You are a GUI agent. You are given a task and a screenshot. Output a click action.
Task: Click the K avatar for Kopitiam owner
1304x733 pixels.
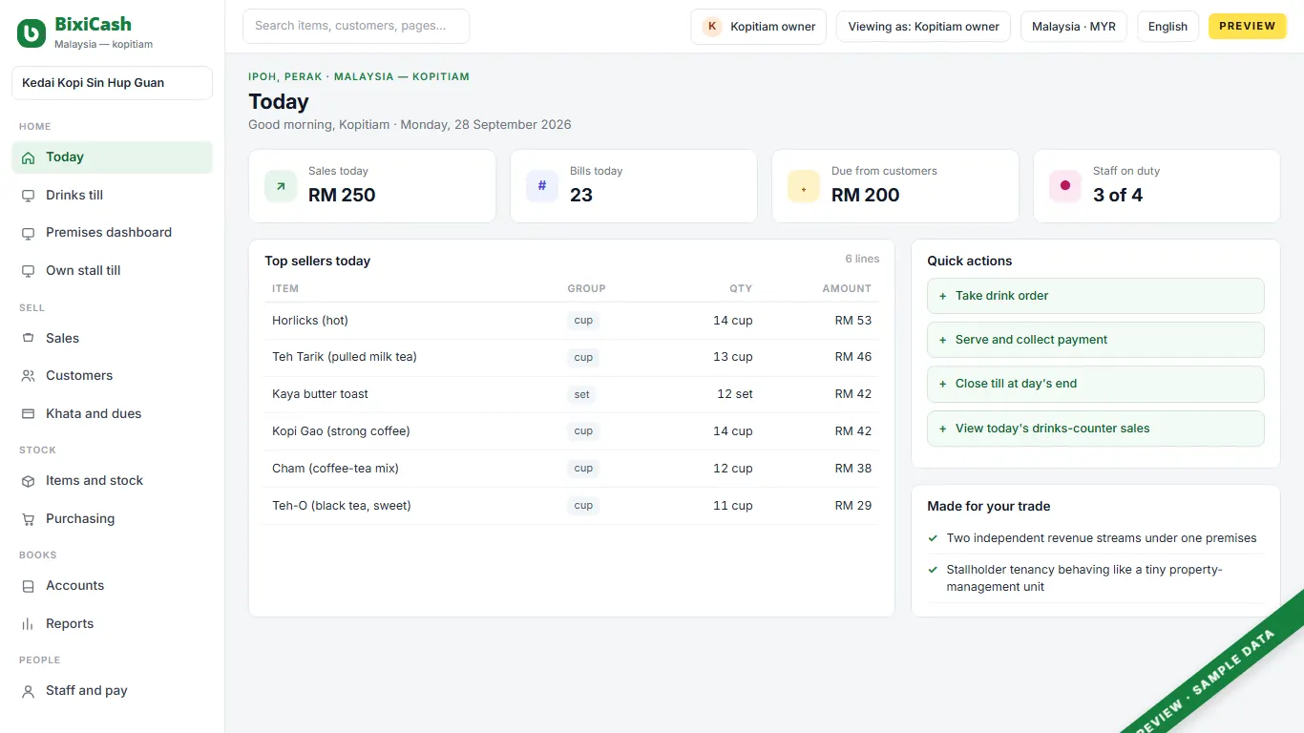[x=712, y=27]
